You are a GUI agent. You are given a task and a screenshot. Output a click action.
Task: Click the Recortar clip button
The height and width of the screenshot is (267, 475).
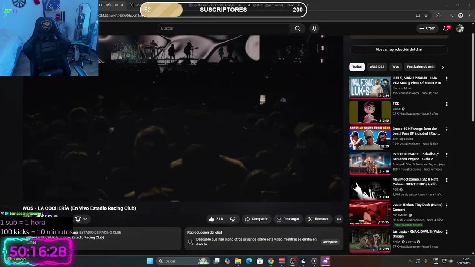tap(318, 219)
